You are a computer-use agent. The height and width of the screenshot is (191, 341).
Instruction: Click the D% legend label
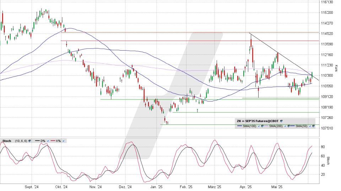[x=43, y=141]
